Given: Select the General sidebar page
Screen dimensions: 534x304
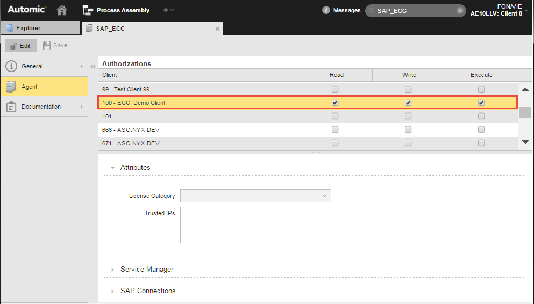Looking at the screenshot, I should click(x=44, y=66).
